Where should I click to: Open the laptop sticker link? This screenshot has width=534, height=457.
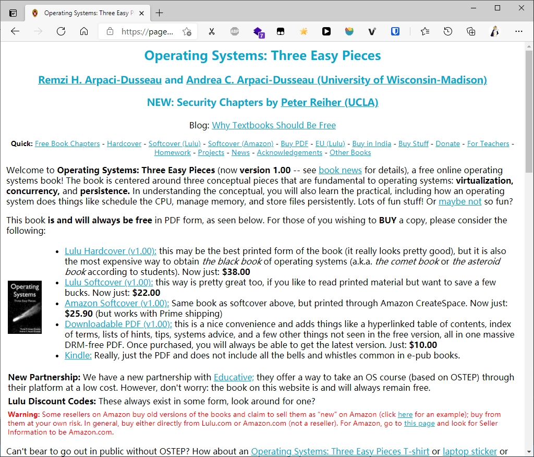click(x=470, y=451)
